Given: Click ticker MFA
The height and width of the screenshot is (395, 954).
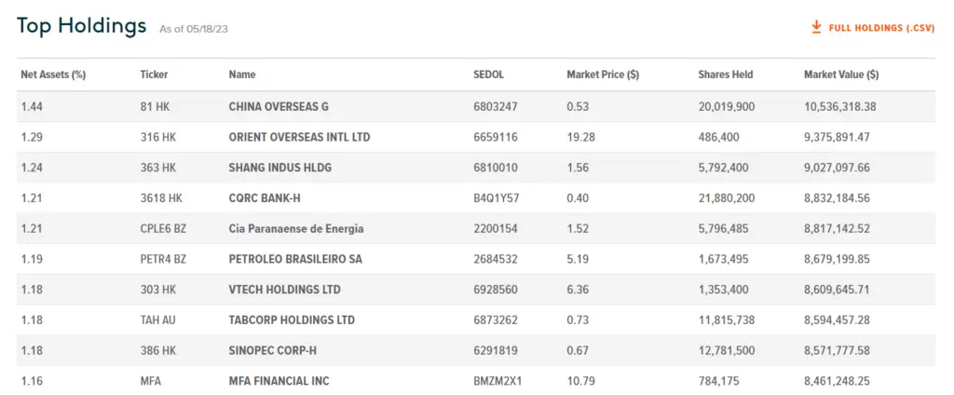Looking at the screenshot, I should 150,381.
